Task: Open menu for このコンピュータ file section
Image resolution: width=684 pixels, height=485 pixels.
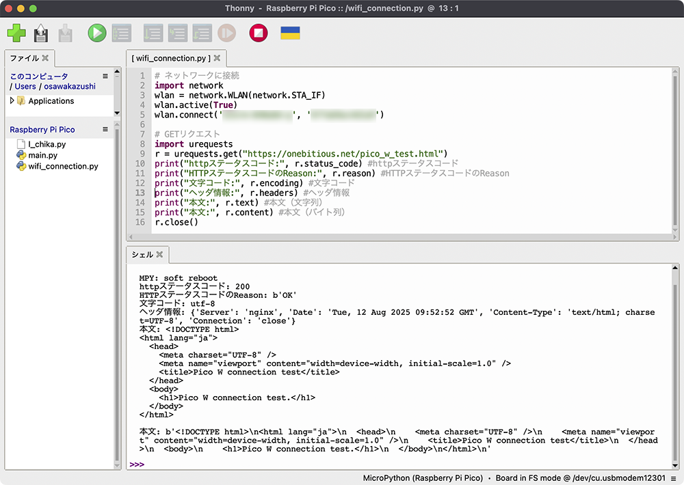Action: point(105,77)
